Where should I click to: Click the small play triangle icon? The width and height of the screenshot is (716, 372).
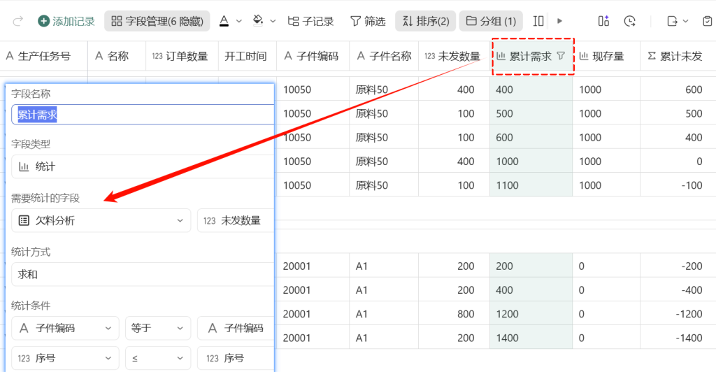click(559, 21)
